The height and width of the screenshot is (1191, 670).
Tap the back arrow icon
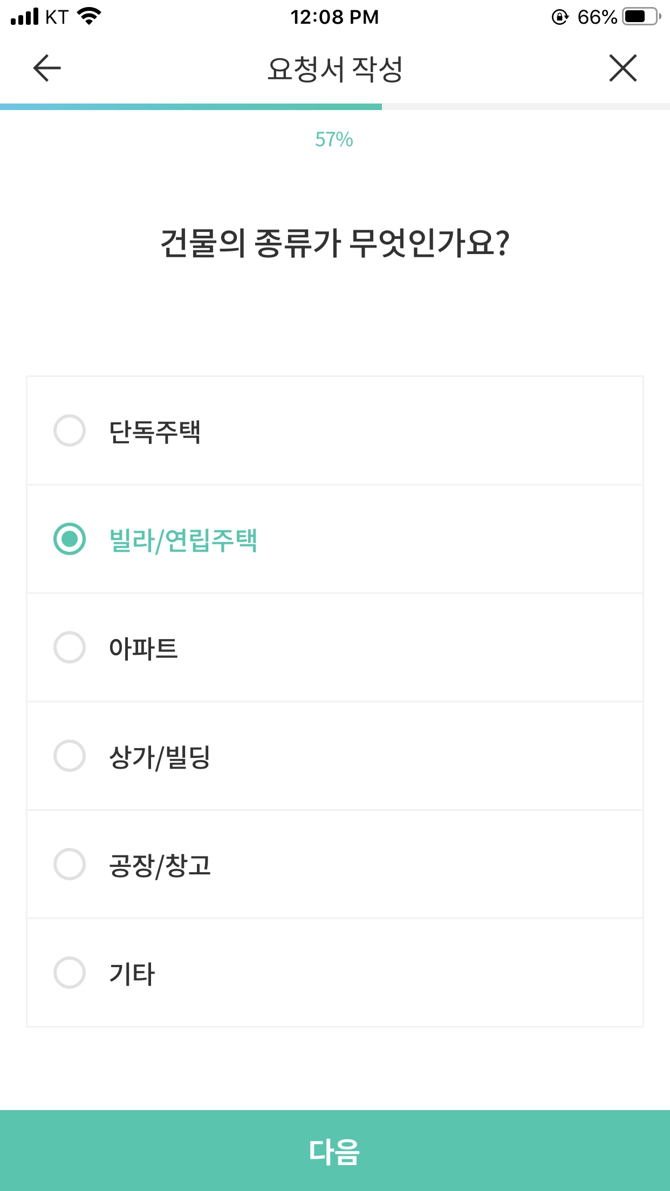47,69
